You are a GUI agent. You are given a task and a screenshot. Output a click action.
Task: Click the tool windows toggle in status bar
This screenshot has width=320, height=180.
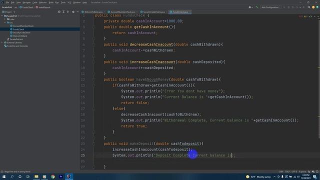2,171
